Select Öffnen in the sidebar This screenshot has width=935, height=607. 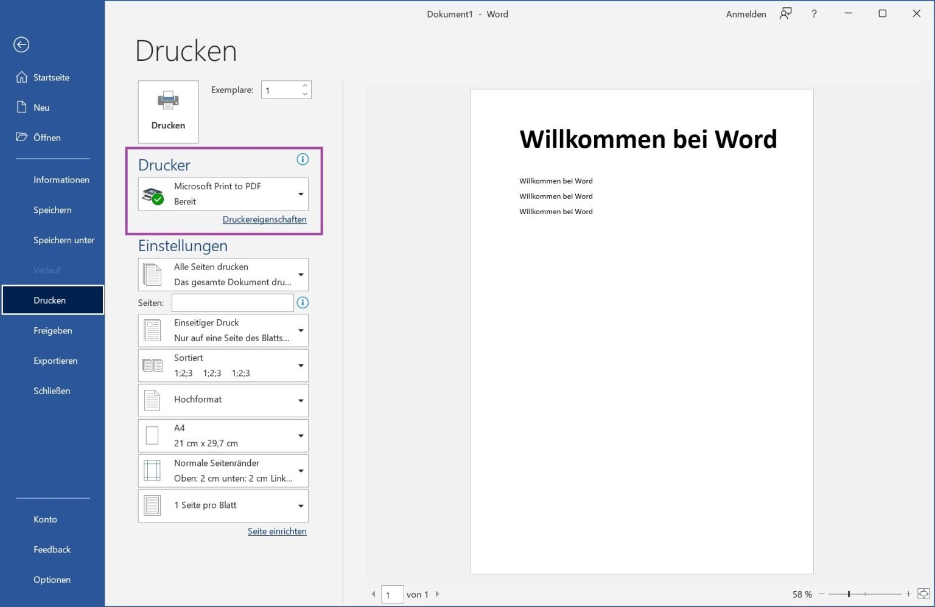point(52,137)
